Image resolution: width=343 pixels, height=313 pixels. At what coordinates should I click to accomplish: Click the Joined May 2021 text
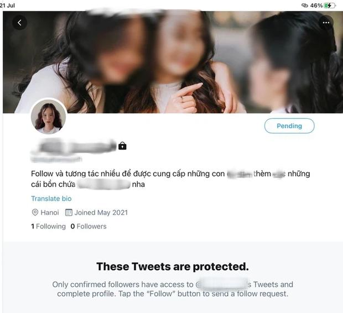101,212
